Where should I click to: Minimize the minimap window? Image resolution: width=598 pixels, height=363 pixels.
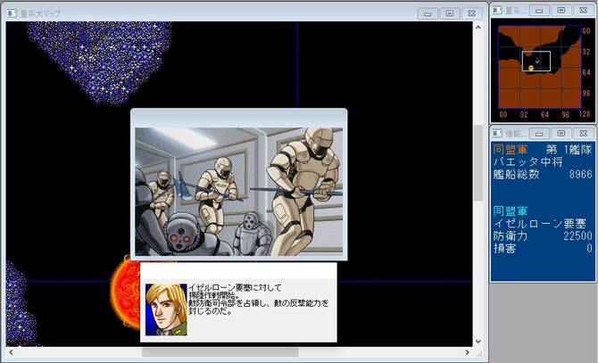coord(539,11)
